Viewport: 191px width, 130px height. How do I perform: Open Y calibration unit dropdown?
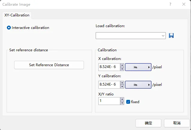[x=138, y=85]
